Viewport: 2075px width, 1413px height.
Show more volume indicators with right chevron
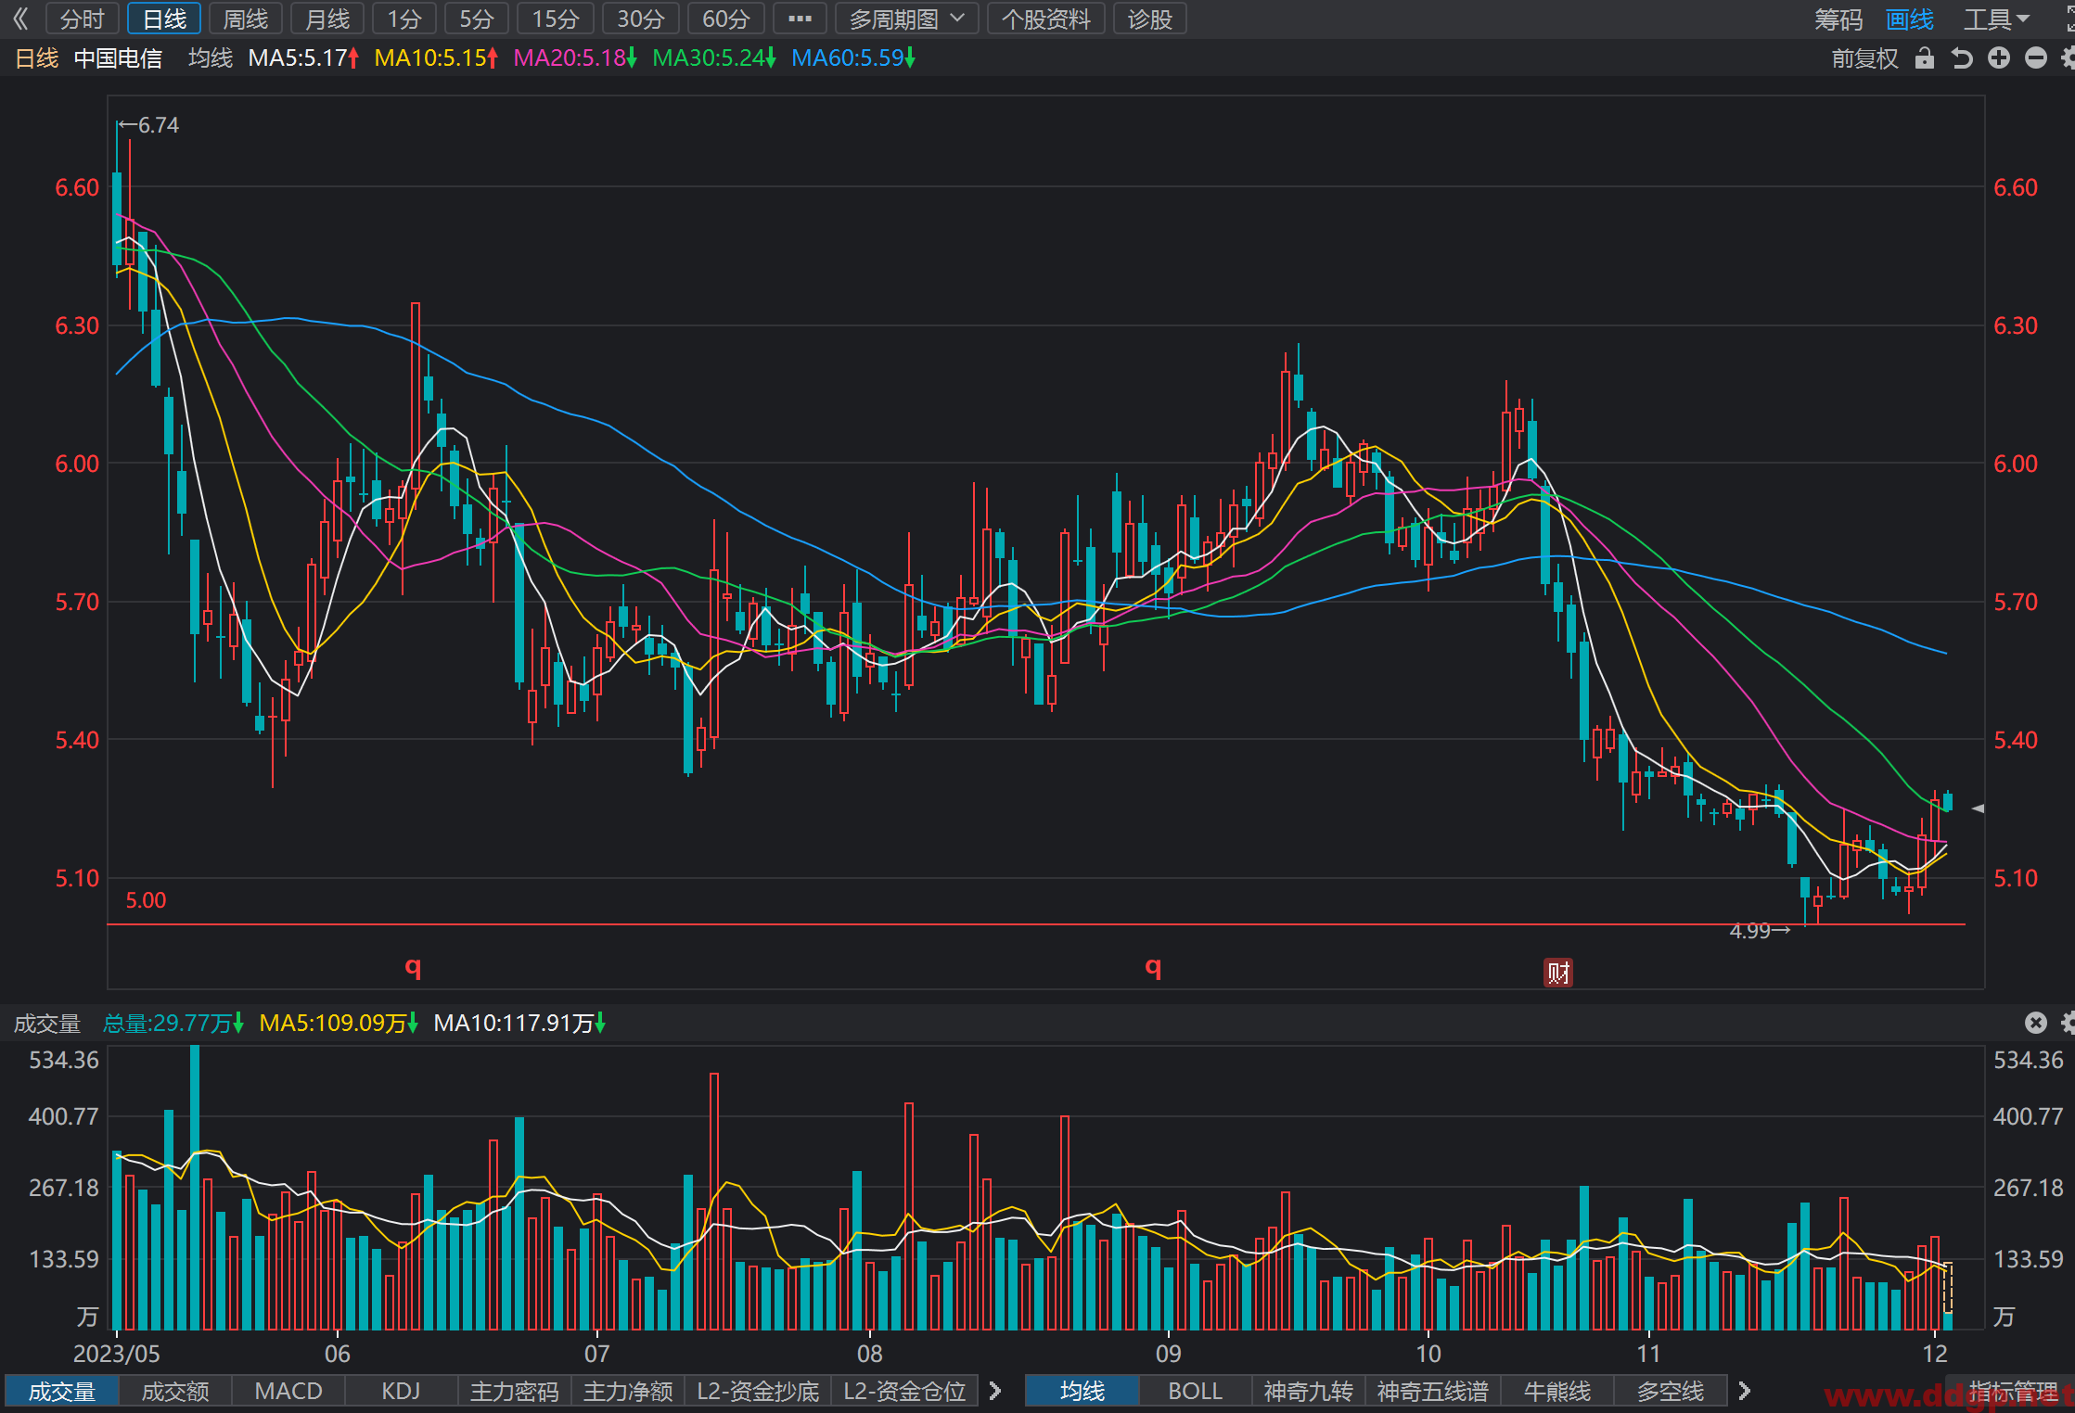[x=995, y=1391]
